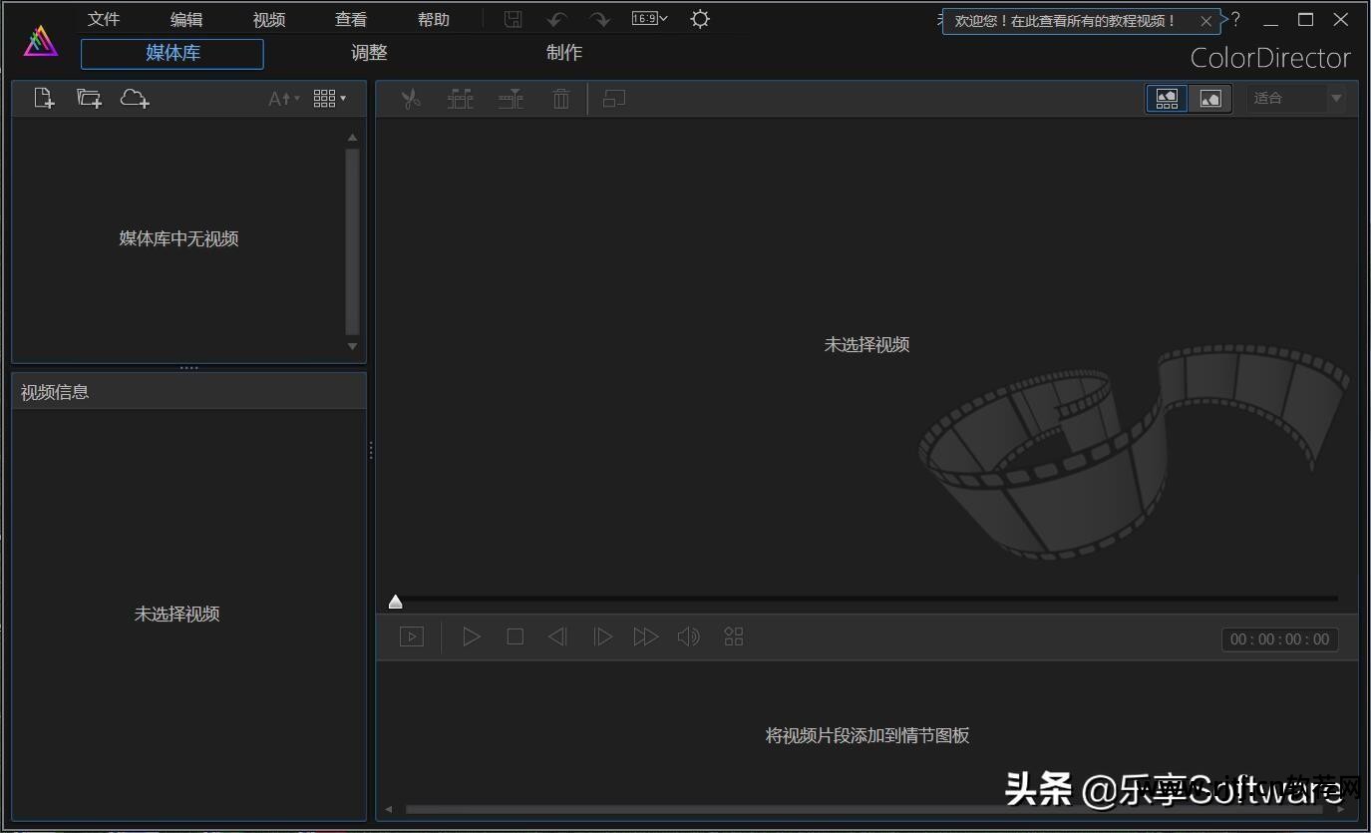1371x833 pixels.
Task: Switch to the 媒体库 tab
Action: [x=172, y=54]
